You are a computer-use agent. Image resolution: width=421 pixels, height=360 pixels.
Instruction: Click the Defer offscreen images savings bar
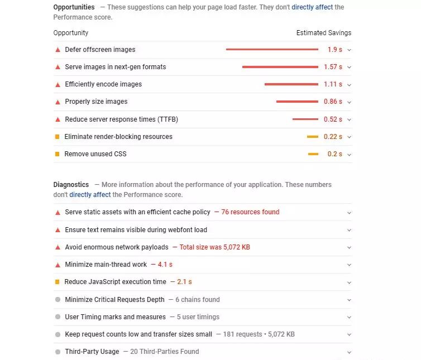[x=272, y=50]
